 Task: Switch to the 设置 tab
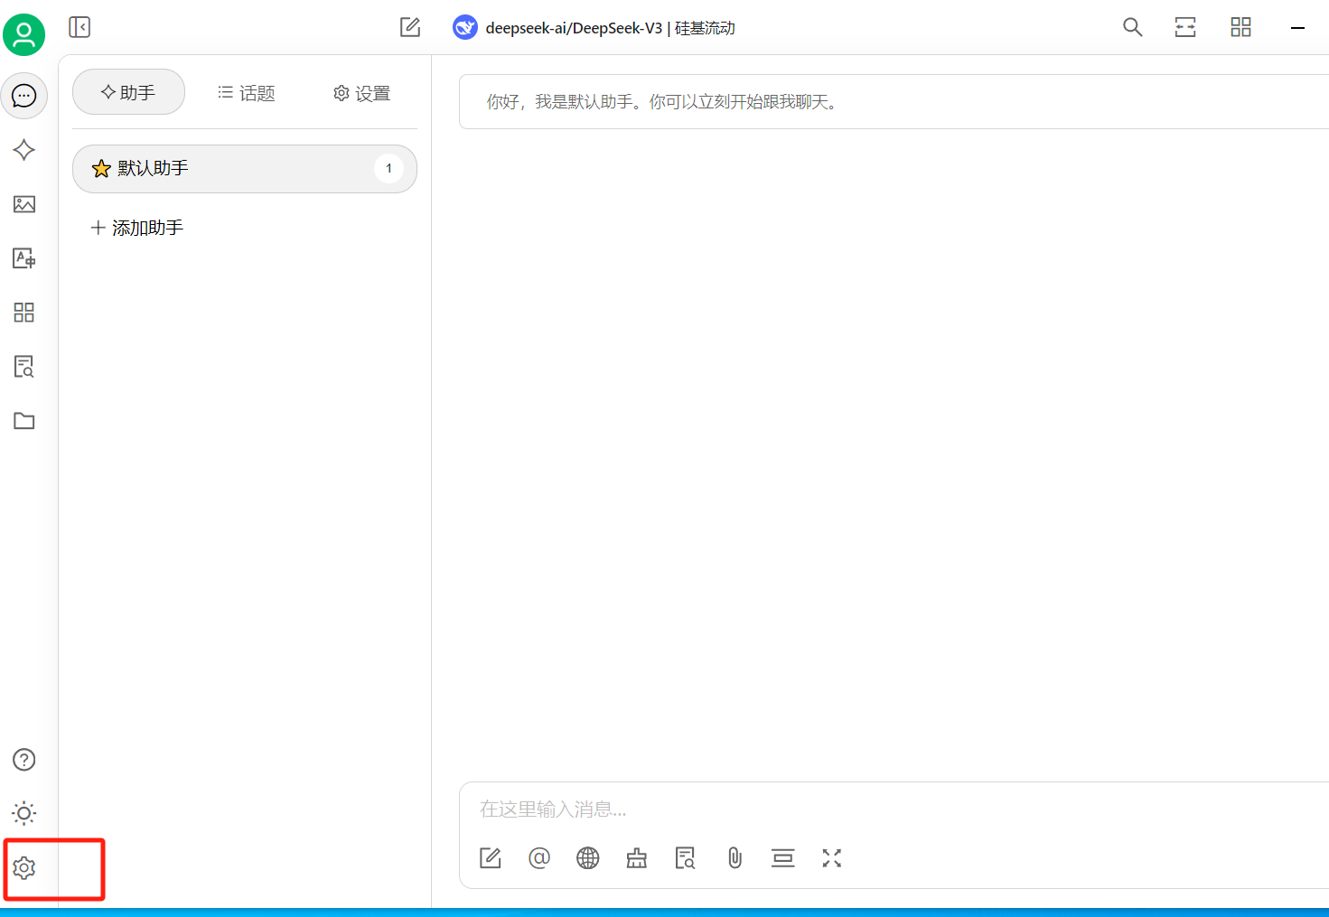tap(361, 93)
